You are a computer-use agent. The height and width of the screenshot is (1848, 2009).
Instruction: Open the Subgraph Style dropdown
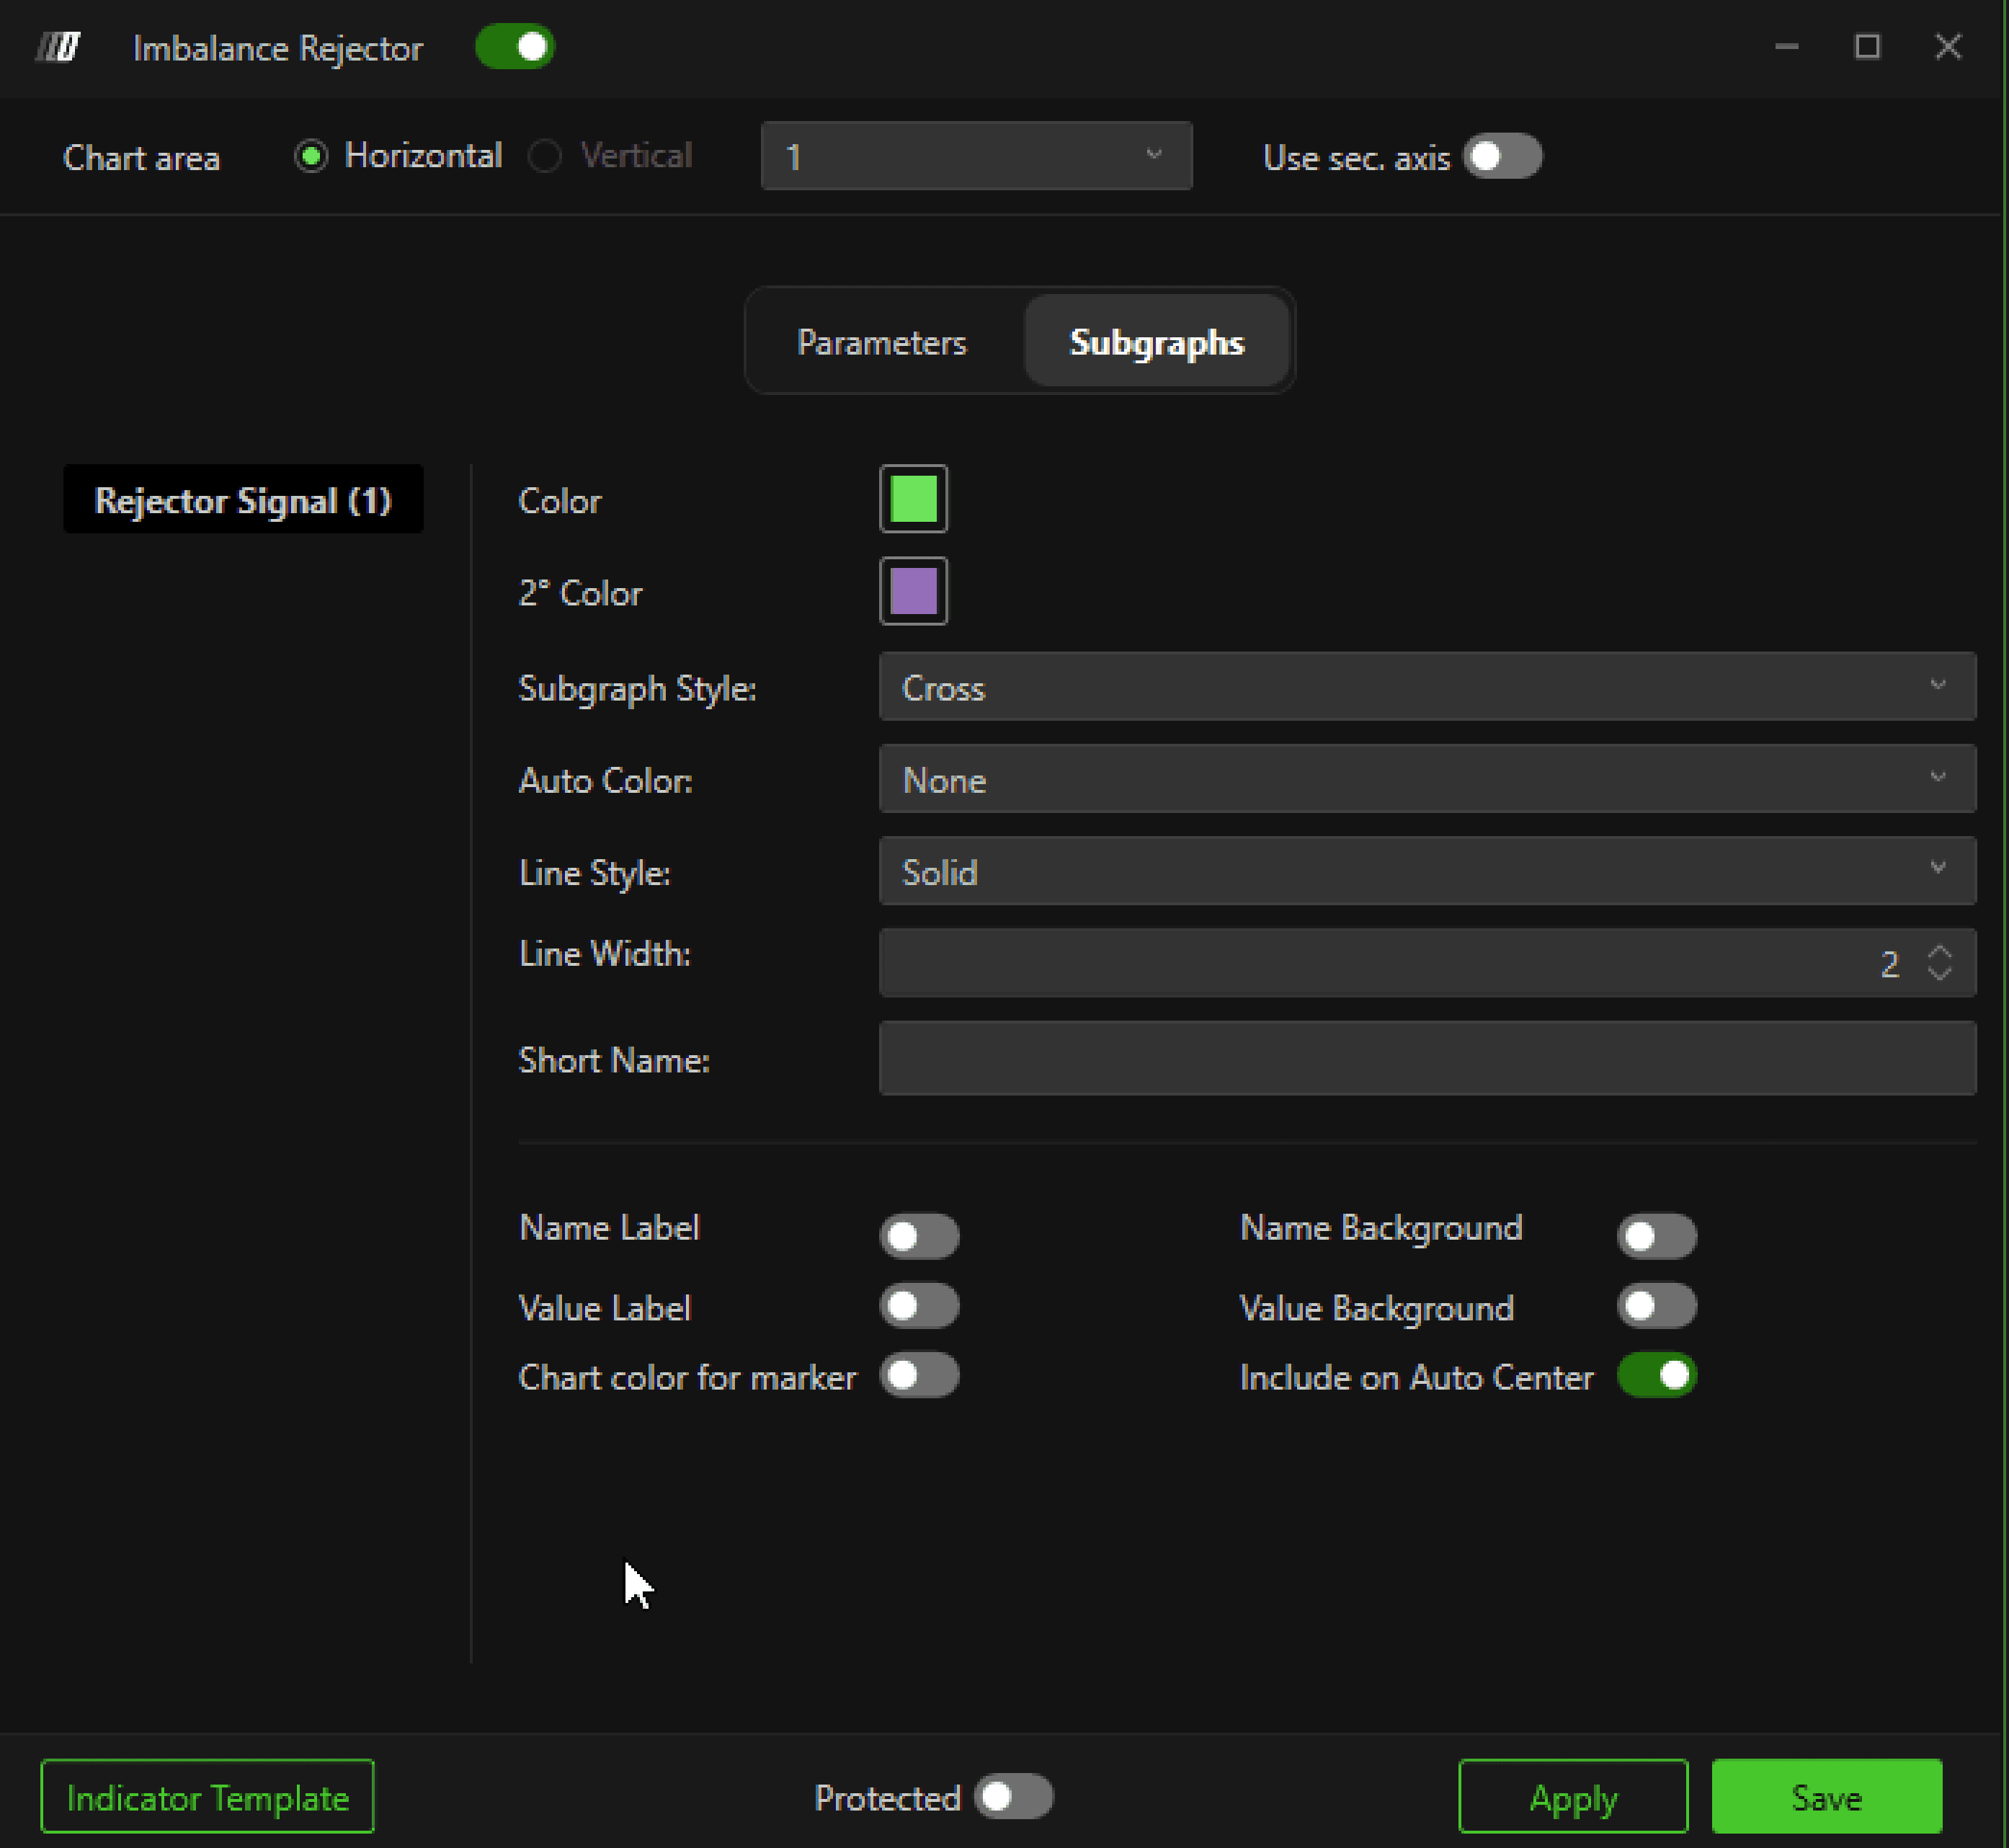(1426, 687)
